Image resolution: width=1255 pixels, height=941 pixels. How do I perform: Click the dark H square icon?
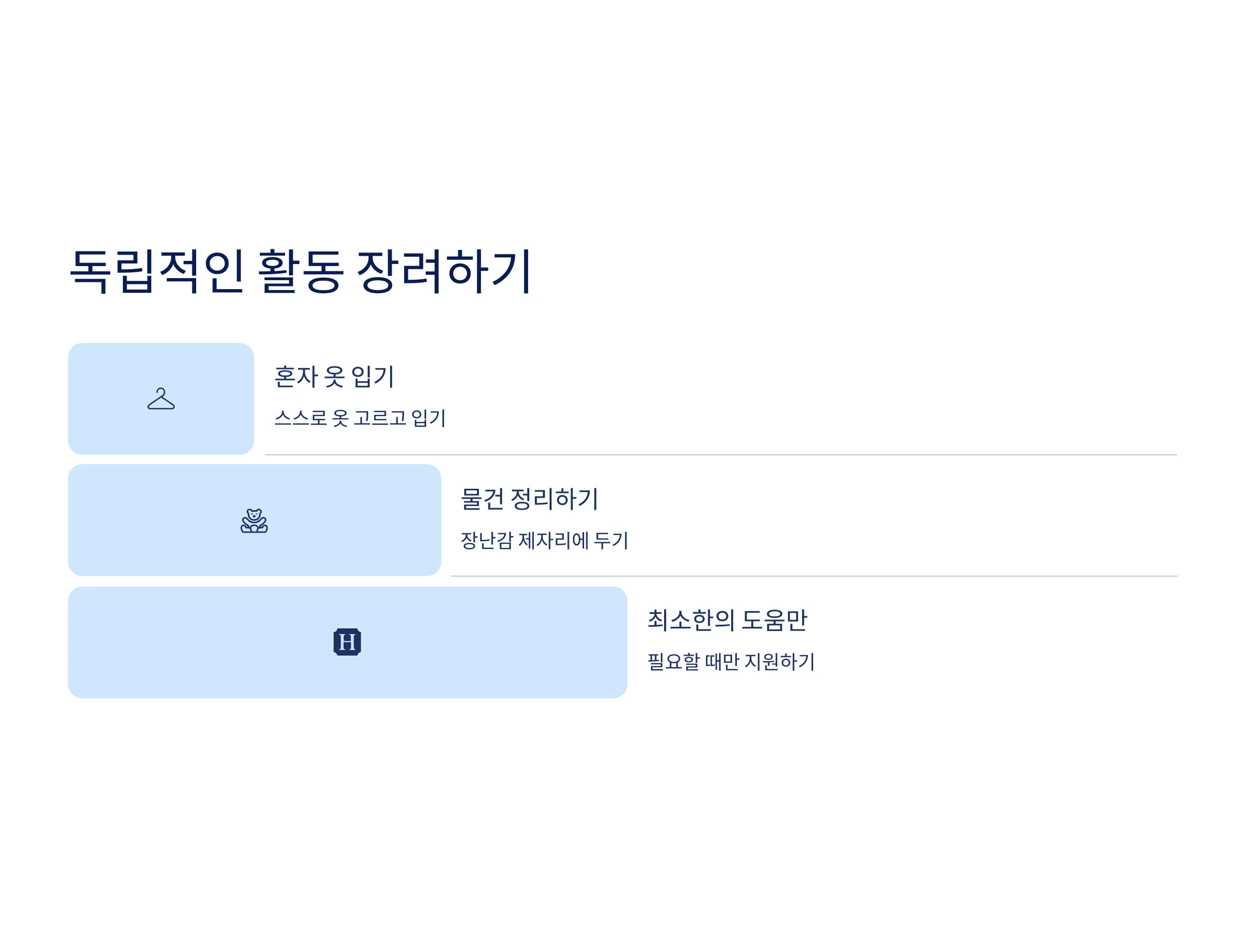347,642
